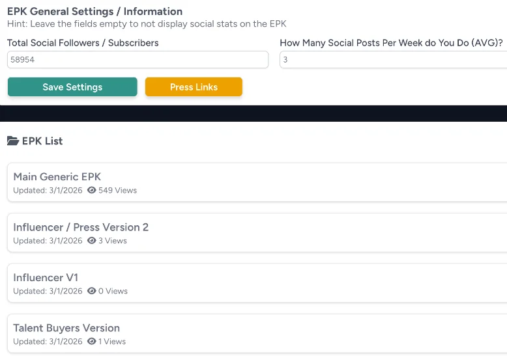Open the Talent Buyers Version EPK
Image resolution: width=507 pixels, height=356 pixels.
pyautogui.click(x=66, y=328)
